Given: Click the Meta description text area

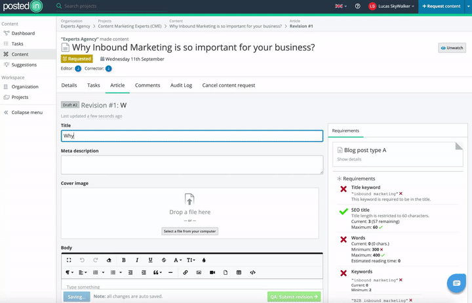Looking at the screenshot, I should [x=192, y=165].
